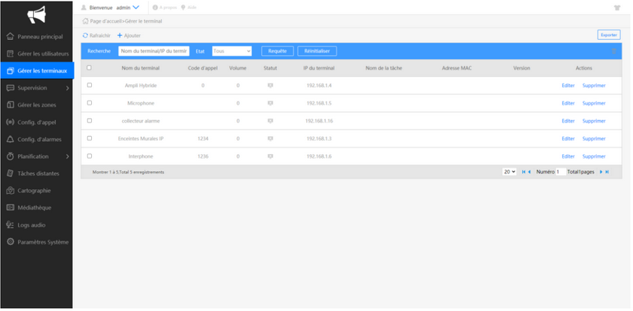Image resolution: width=633 pixels, height=311 pixels.
Task: Check the box for Enceintes Murales IP
Action: click(x=90, y=138)
